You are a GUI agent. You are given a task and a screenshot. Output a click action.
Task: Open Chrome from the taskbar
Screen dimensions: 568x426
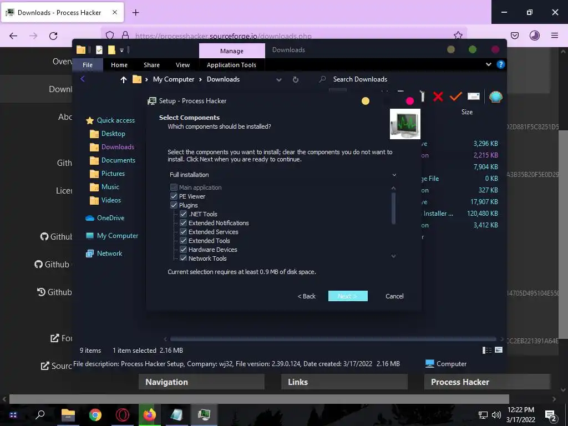point(95,415)
